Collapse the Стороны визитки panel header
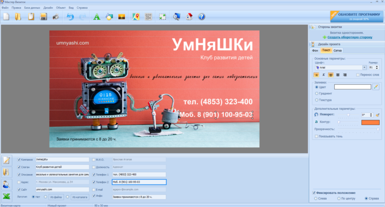Viewport: 385px width, 207px height. click(x=346, y=27)
